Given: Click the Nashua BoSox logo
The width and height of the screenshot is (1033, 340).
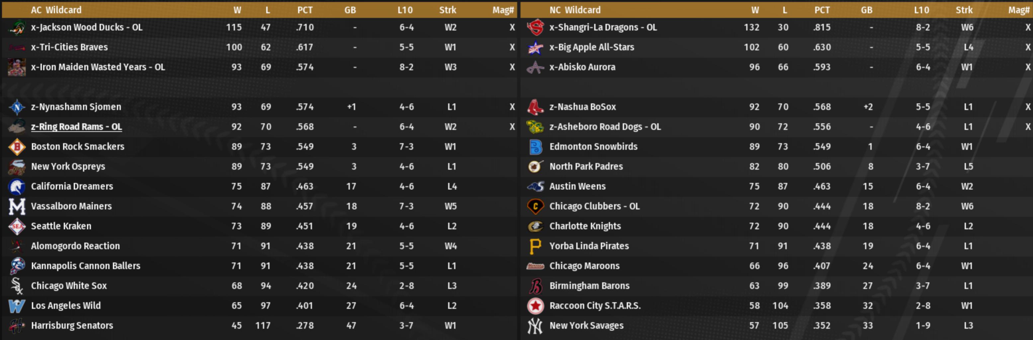Looking at the screenshot, I should pos(535,107).
